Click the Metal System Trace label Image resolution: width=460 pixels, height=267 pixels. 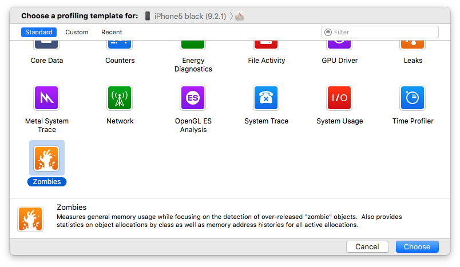[x=47, y=125]
